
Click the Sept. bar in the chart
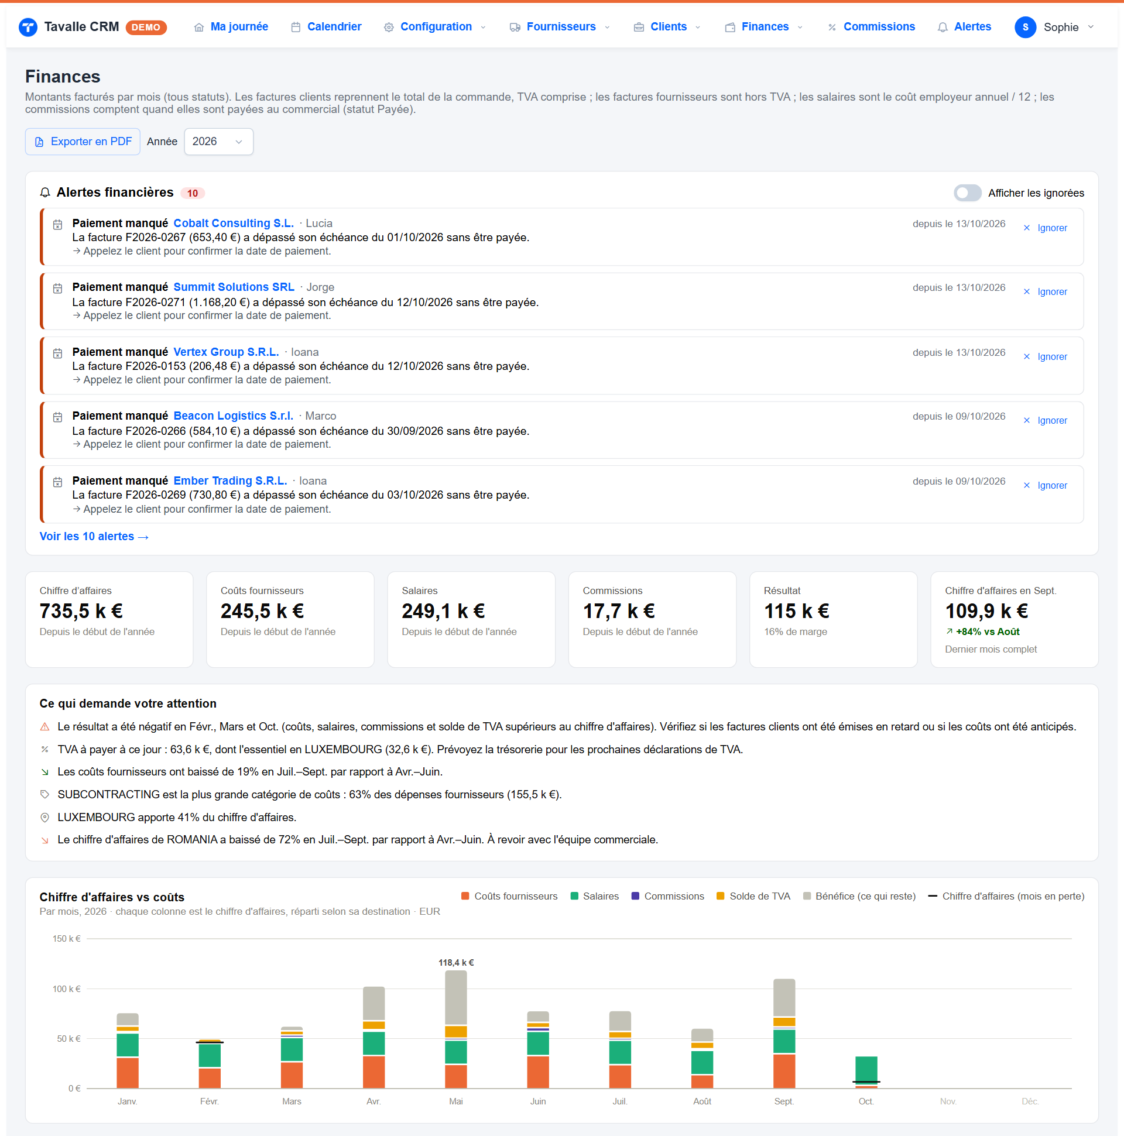coord(784,1033)
